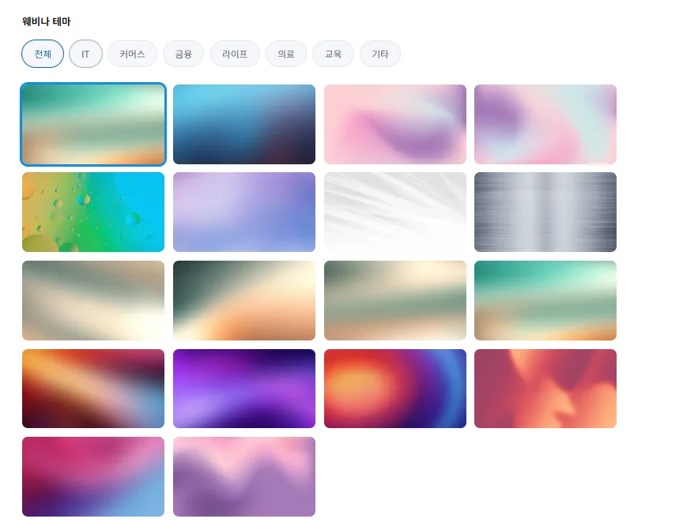Select the vivid purple glow theme

click(244, 389)
